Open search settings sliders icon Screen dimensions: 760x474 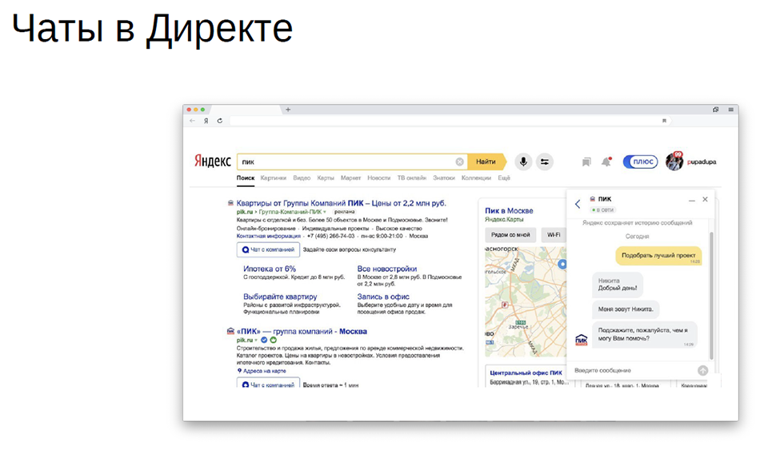(545, 161)
